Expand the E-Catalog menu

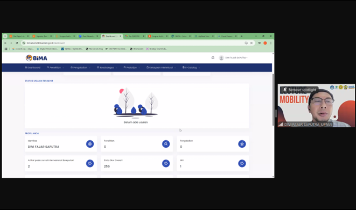tap(191, 68)
